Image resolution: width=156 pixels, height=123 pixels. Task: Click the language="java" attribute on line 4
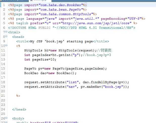(41, 19)
